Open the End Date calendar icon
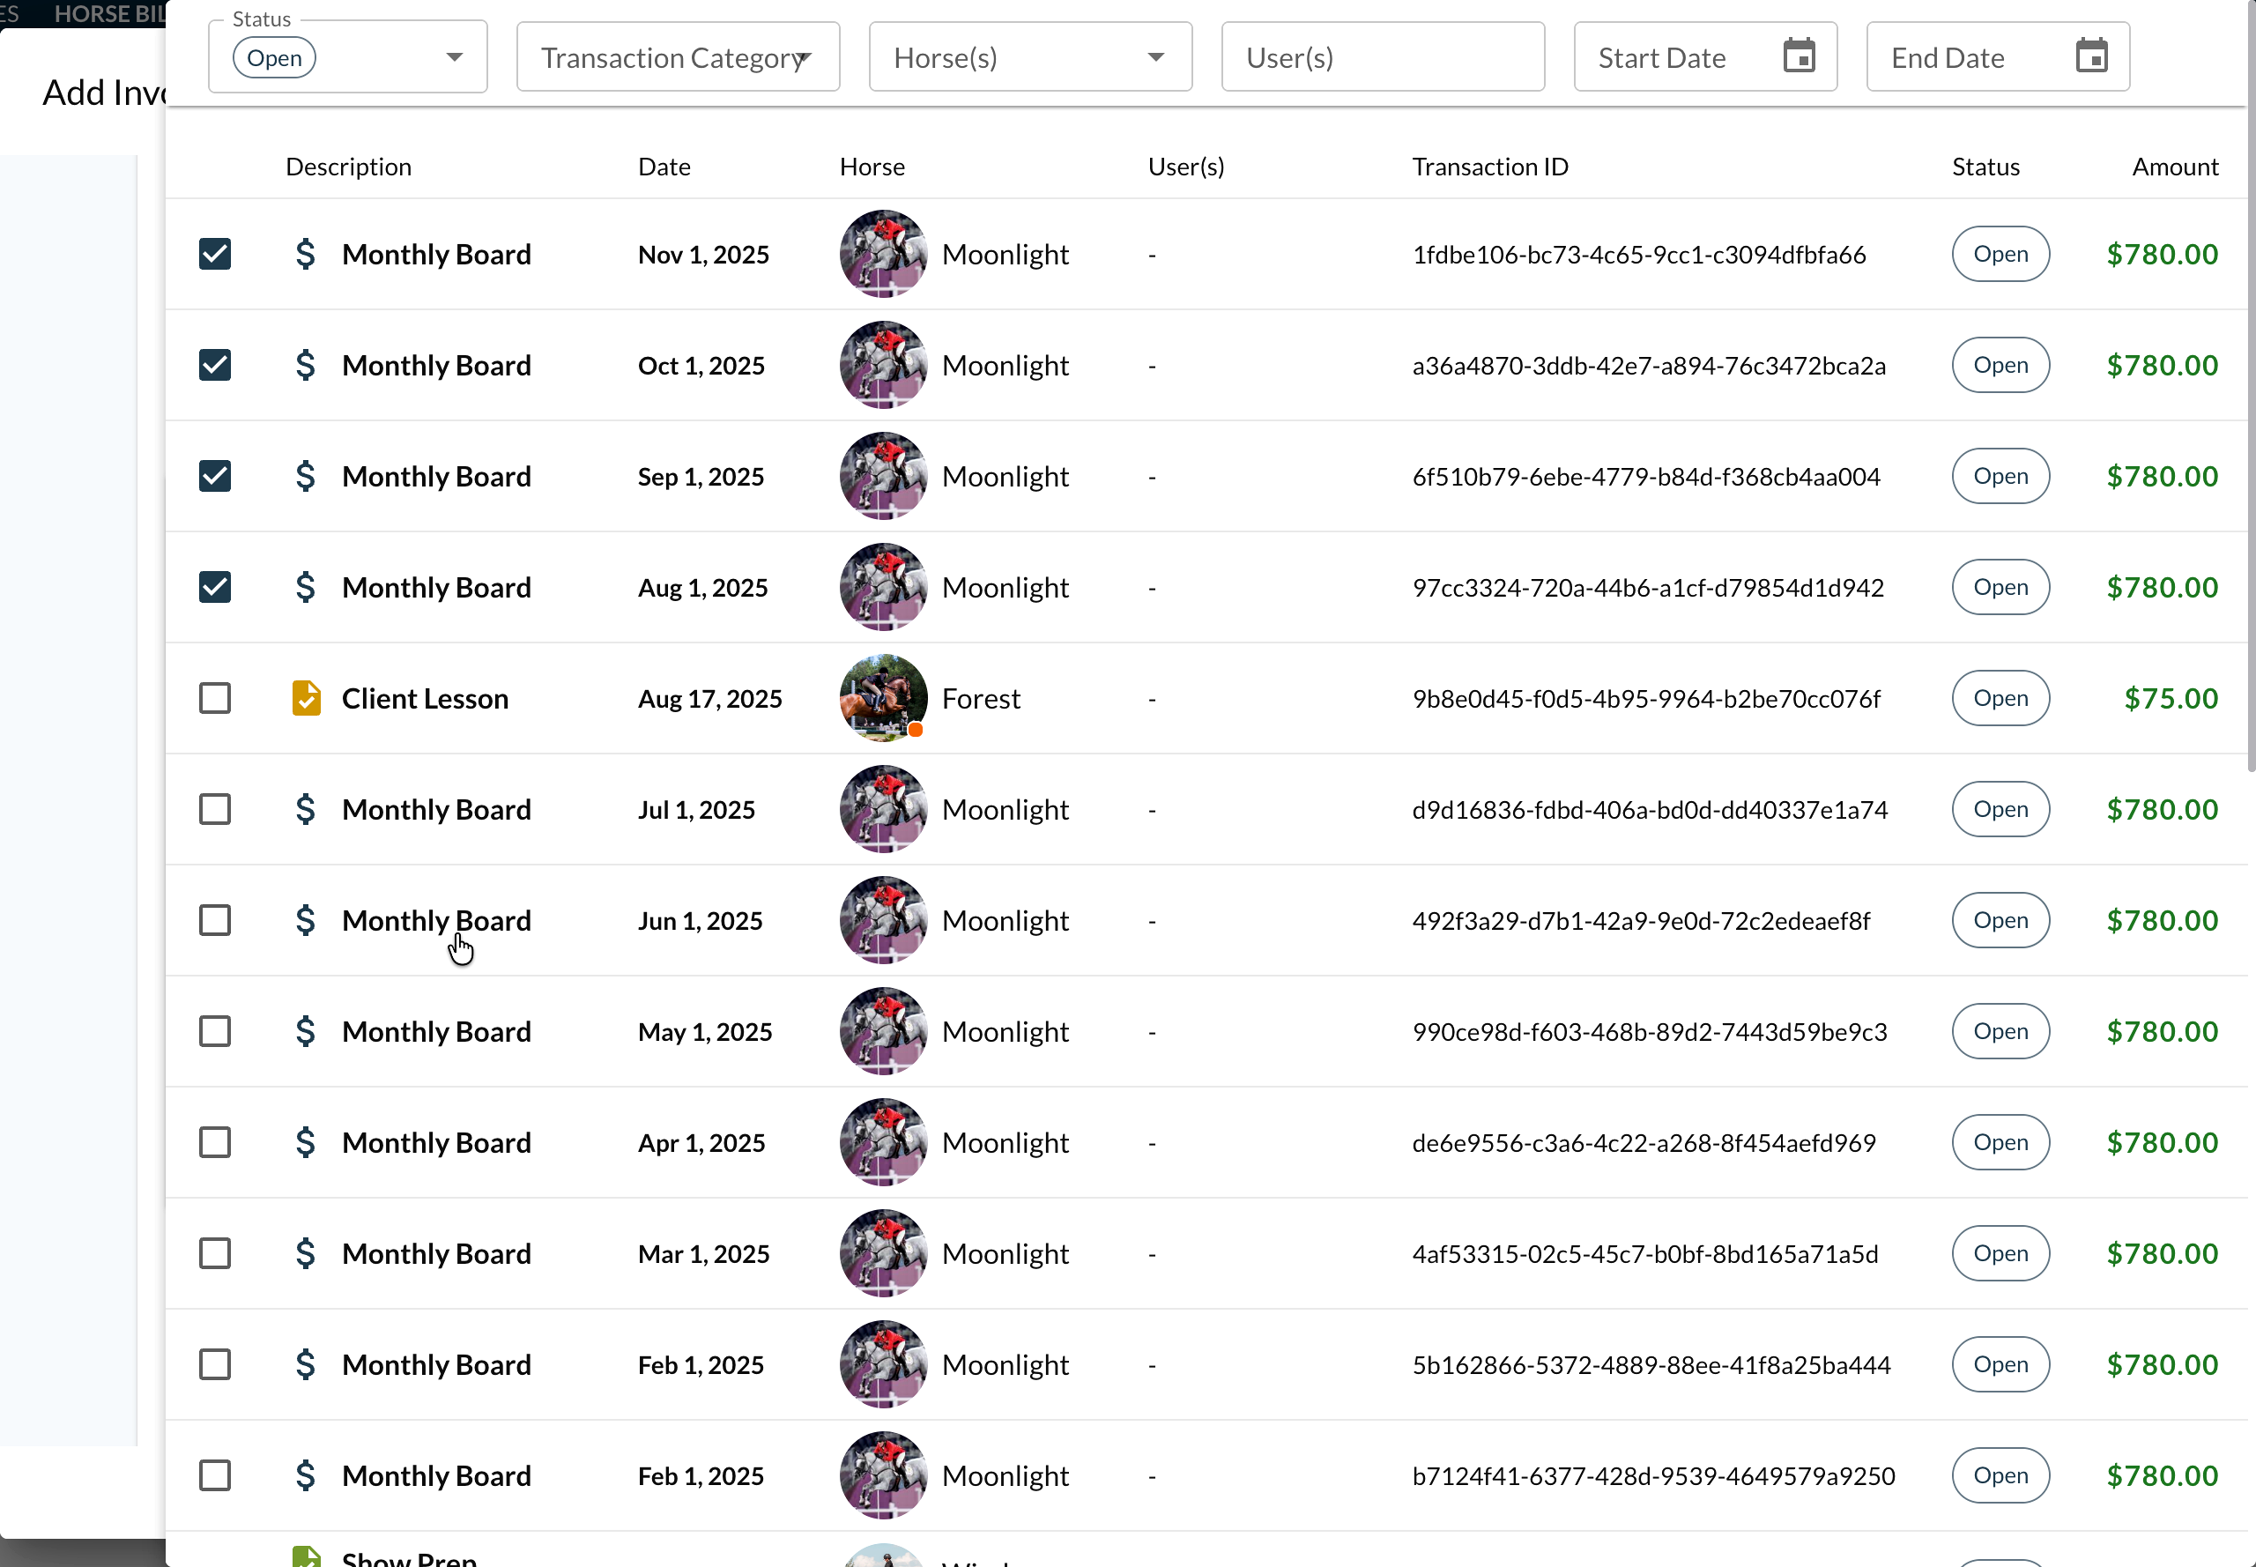Screen dimensions: 2256x1567 click(x=2091, y=56)
